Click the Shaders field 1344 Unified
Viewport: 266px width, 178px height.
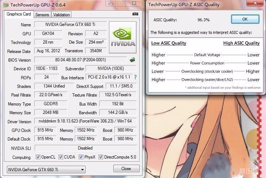[x=54, y=86]
